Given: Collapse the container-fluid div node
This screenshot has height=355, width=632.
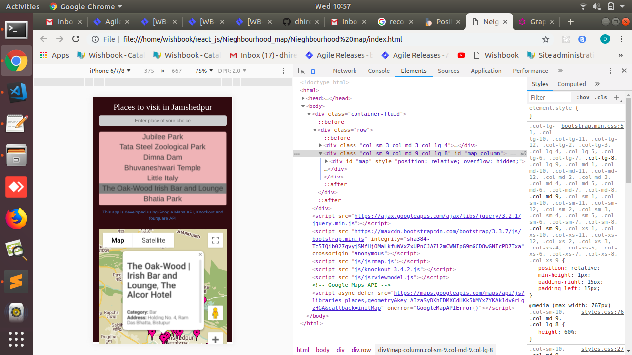Looking at the screenshot, I should tap(309, 114).
